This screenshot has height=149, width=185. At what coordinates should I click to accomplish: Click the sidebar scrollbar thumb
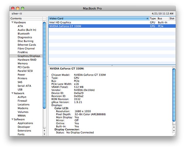(44, 65)
